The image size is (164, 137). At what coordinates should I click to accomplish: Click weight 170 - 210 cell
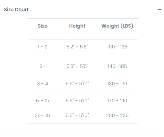click(117, 101)
